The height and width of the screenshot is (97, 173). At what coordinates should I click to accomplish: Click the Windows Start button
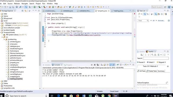(x=1, y=96)
